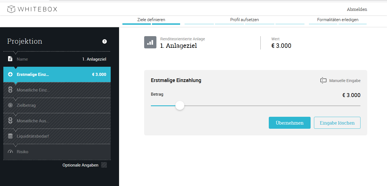Click the coins icon for Monatliche Einzahlung
Image resolution: width=387 pixels, height=186 pixels.
point(10,90)
